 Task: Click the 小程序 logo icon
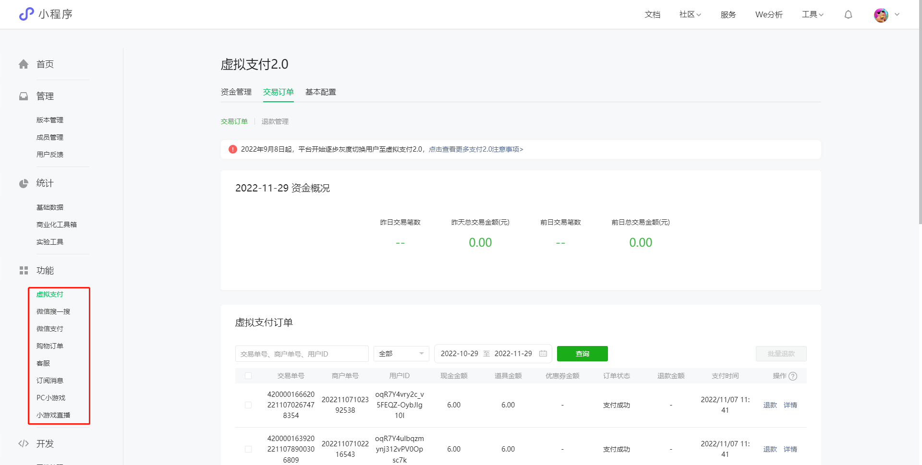point(26,14)
